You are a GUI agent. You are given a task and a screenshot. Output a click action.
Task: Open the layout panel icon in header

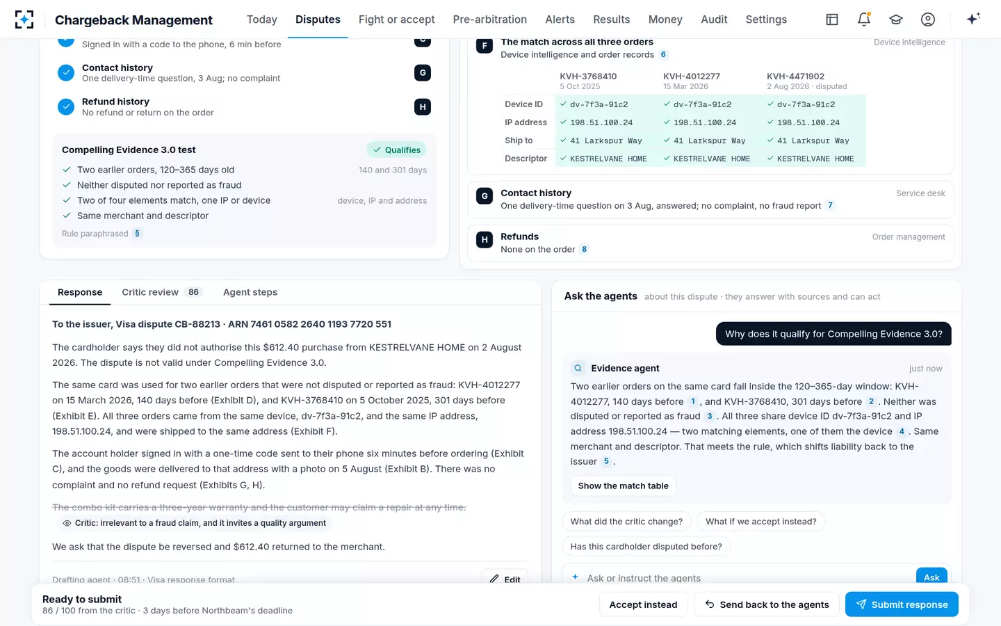tap(832, 19)
